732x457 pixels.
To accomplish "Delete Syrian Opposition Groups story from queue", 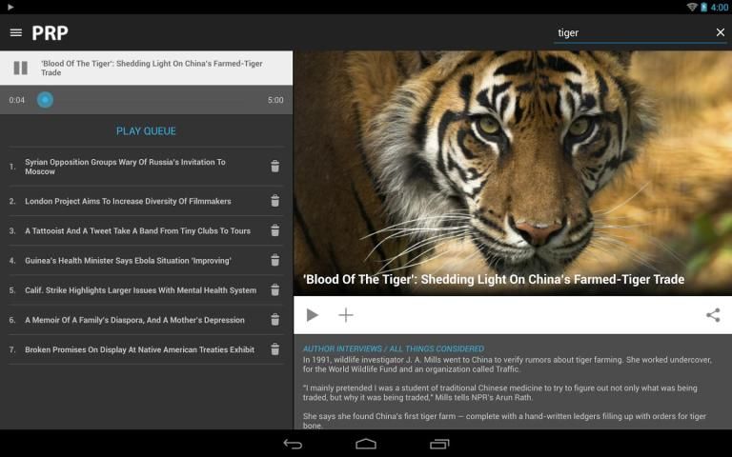I will [274, 167].
